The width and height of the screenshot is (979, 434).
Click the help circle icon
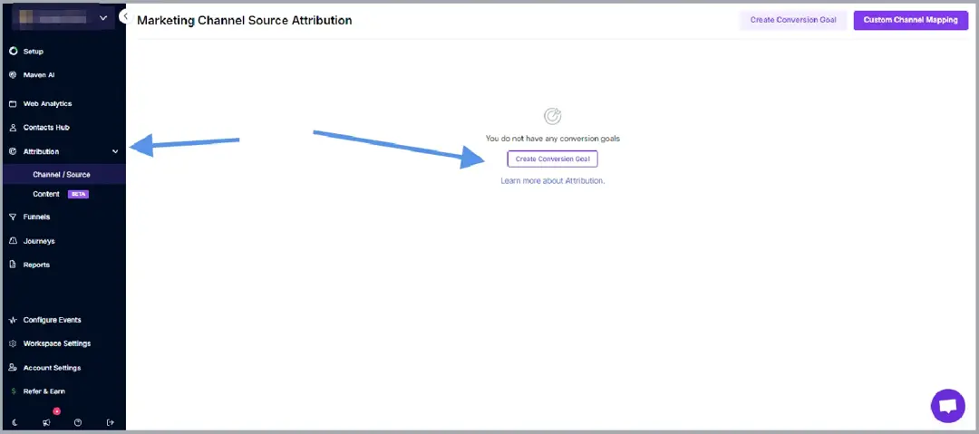click(x=78, y=423)
